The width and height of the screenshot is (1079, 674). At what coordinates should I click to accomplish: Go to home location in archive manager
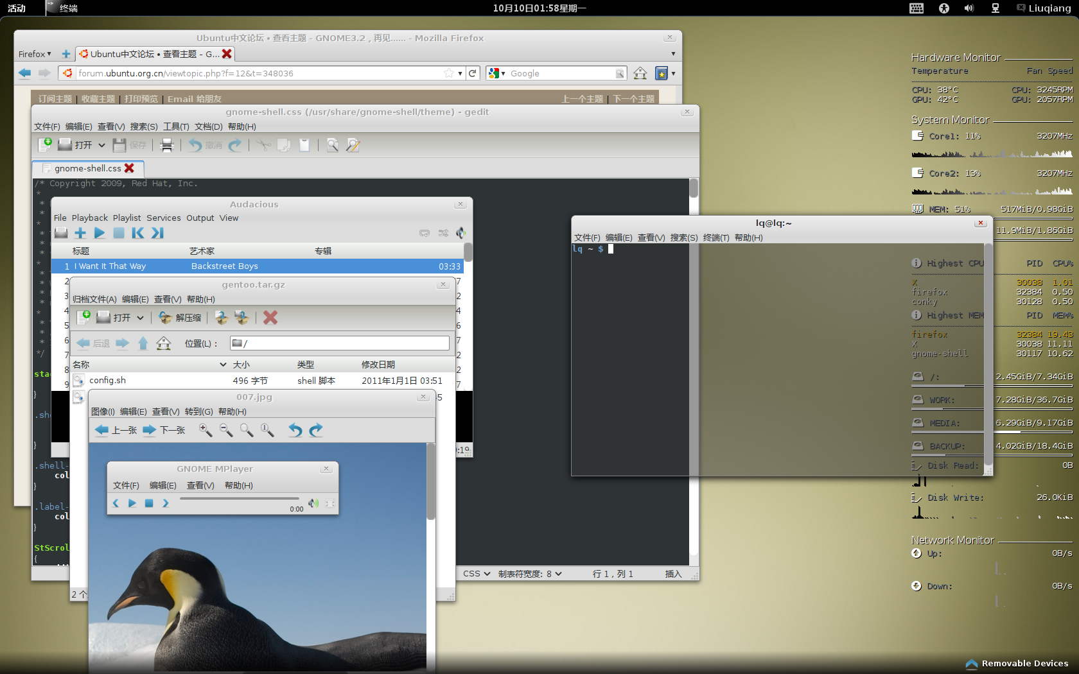164,343
